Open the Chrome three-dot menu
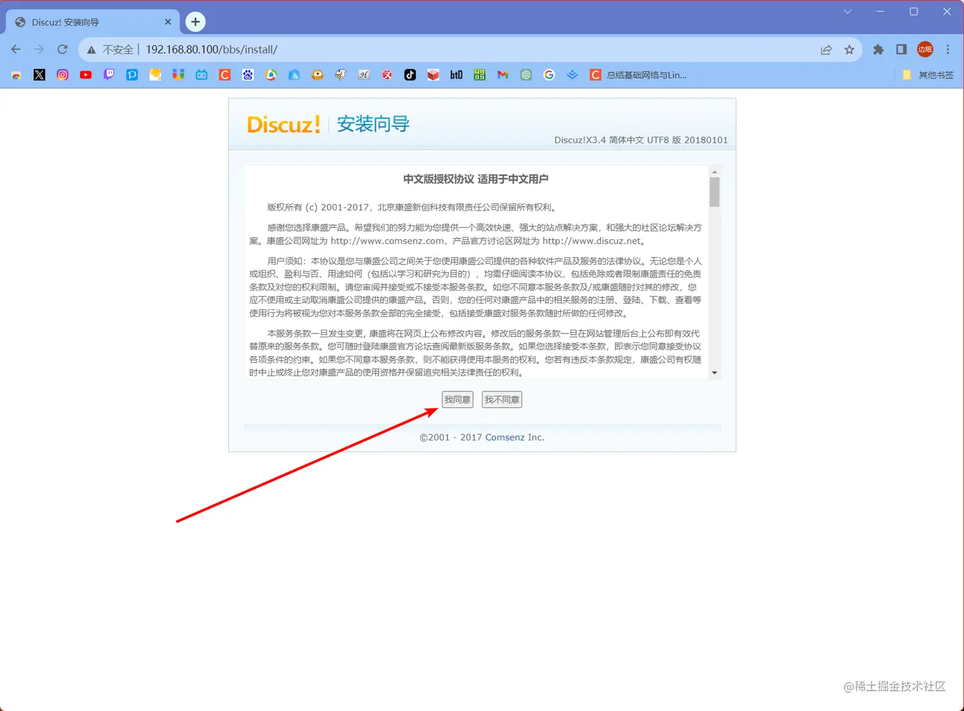This screenshot has width=964, height=711. pyautogui.click(x=948, y=50)
